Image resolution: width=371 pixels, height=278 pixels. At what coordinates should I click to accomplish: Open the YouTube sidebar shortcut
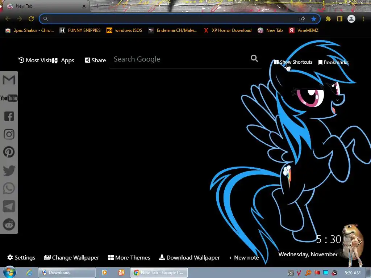[9, 98]
